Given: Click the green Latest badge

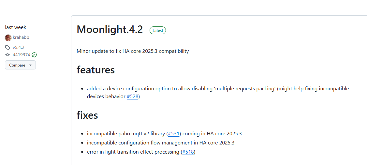Looking at the screenshot, I should click(158, 30).
